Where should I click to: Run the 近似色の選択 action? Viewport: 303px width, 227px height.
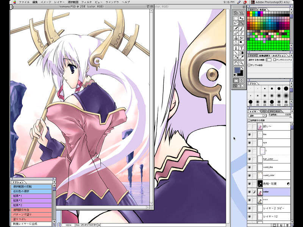click(31, 191)
